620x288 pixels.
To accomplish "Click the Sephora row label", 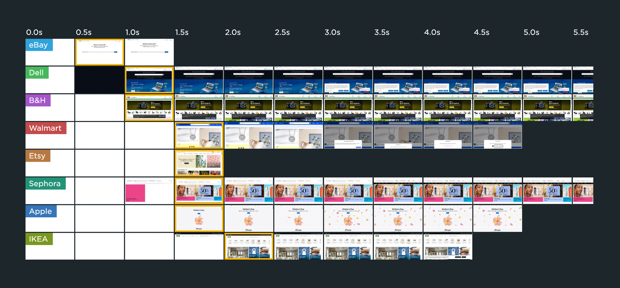I will point(45,183).
